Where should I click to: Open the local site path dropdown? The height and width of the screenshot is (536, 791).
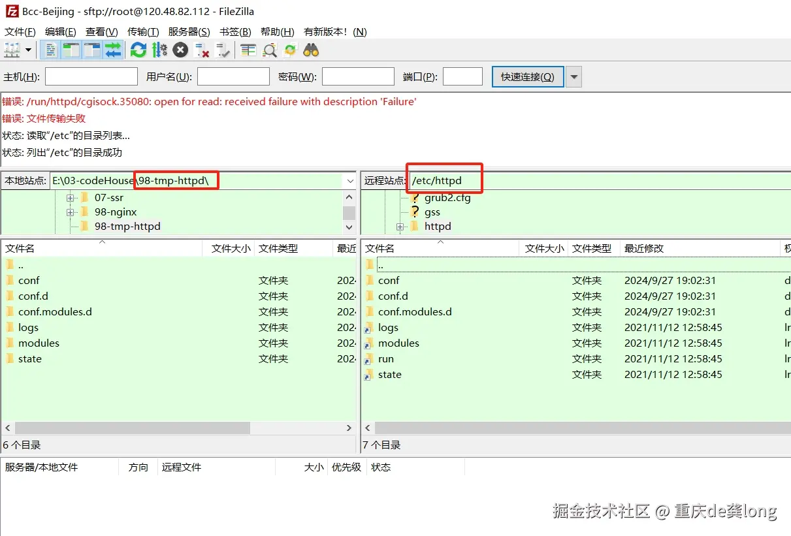coord(350,181)
